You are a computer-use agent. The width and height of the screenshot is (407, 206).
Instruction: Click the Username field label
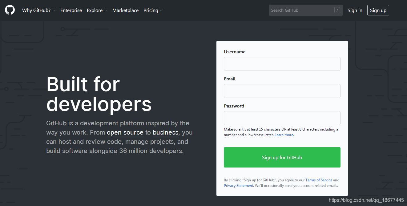coord(235,52)
